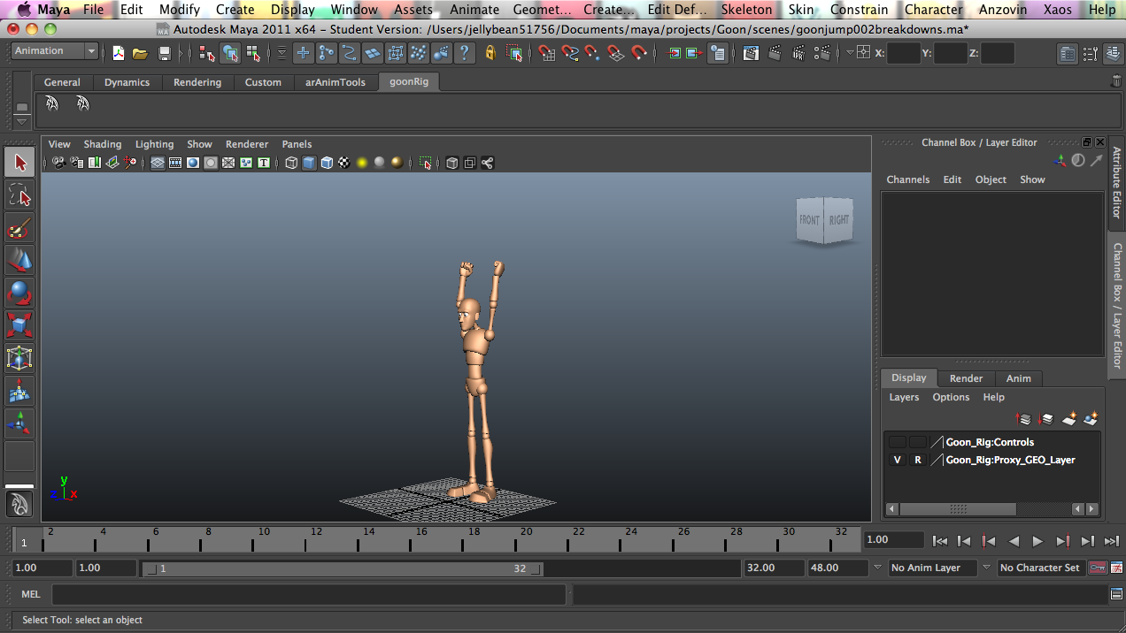
Task: Choose the Paint Selection tool
Action: [x=19, y=228]
